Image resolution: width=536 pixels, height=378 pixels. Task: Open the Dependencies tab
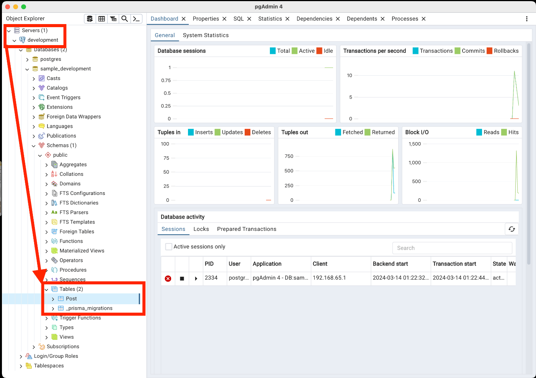(x=314, y=19)
